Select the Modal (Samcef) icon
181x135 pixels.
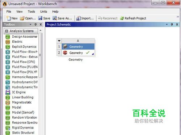[x=8, y=113]
